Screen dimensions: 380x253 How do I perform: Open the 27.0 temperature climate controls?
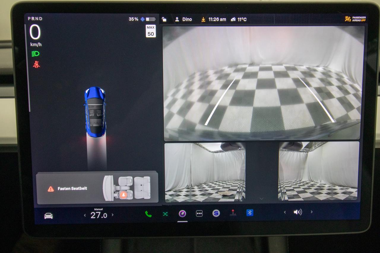(x=99, y=215)
